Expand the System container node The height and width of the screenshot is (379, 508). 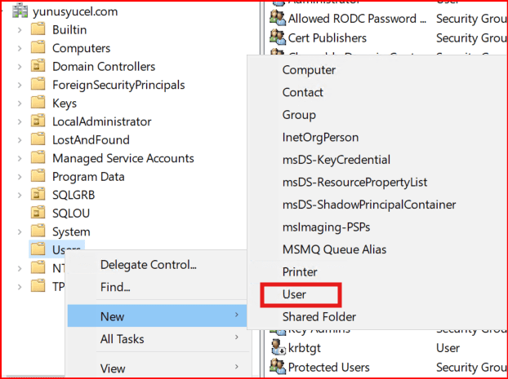coord(19,231)
